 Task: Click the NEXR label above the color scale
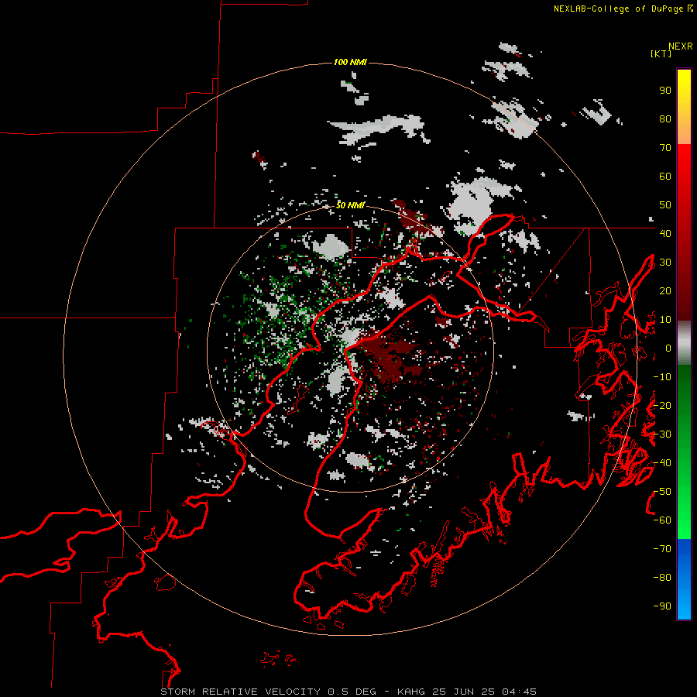(x=681, y=46)
